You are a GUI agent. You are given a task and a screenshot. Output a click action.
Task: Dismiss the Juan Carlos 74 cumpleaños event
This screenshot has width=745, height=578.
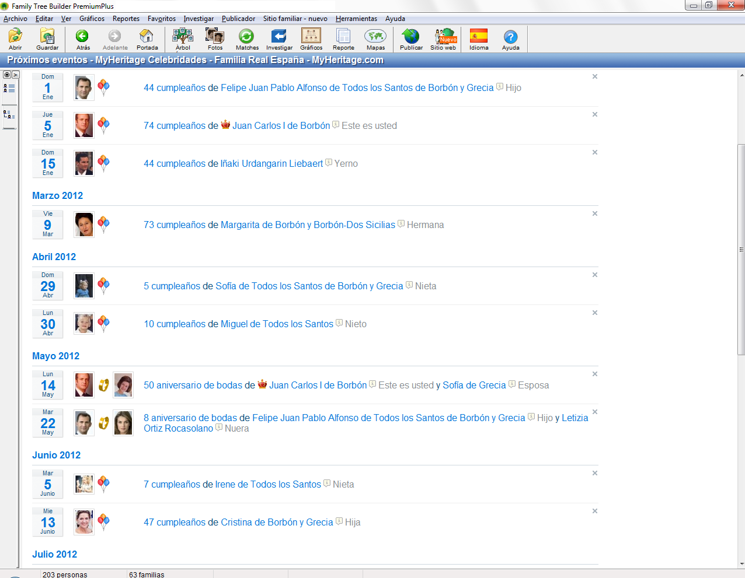(x=595, y=114)
